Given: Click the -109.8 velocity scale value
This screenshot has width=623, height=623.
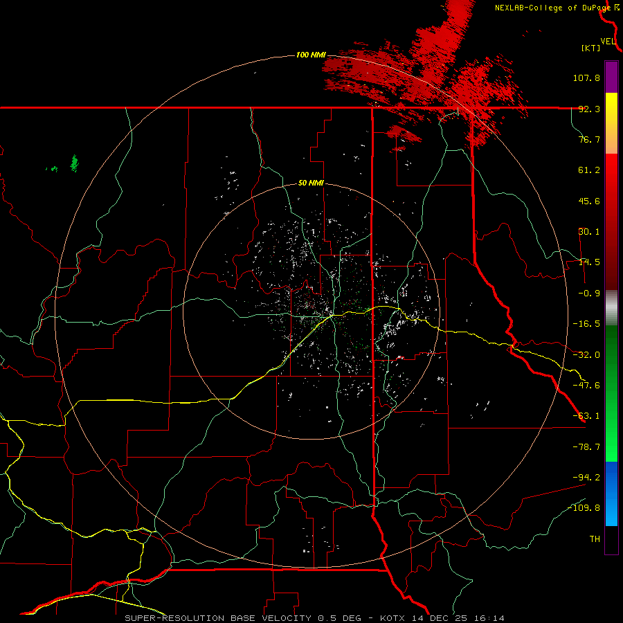Looking at the screenshot, I should (x=584, y=508).
